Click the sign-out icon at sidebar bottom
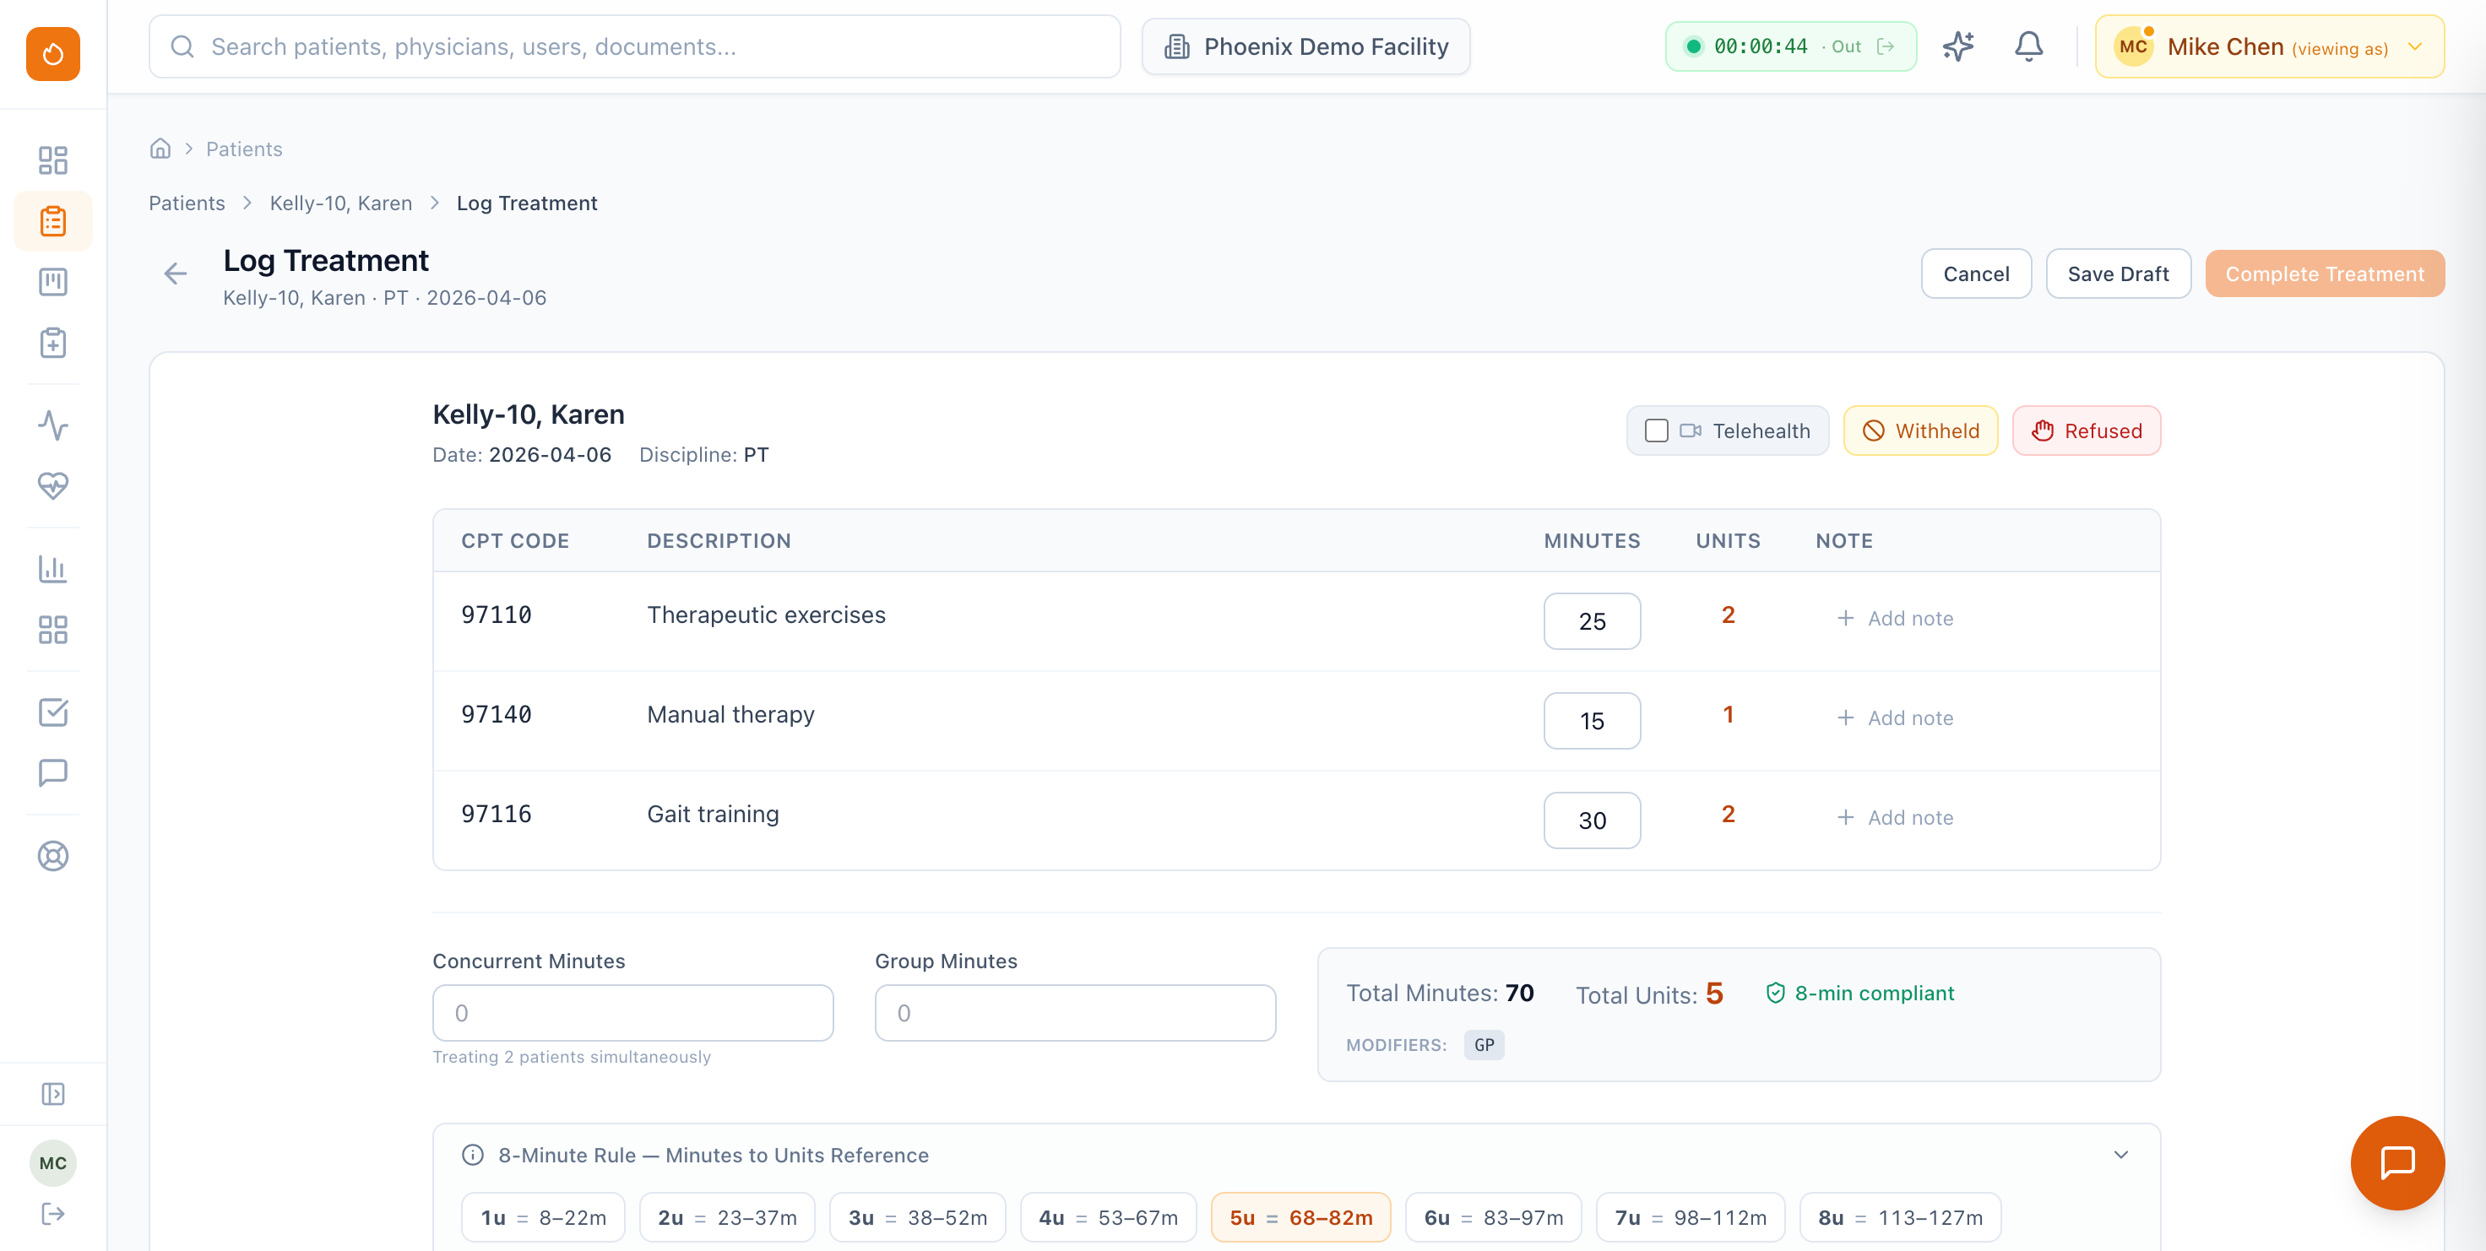The height and width of the screenshot is (1251, 2486). coord(53,1213)
